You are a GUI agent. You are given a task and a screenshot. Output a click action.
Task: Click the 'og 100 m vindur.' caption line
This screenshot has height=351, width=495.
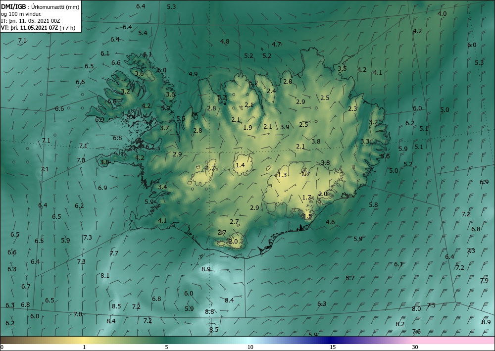coord(21,14)
